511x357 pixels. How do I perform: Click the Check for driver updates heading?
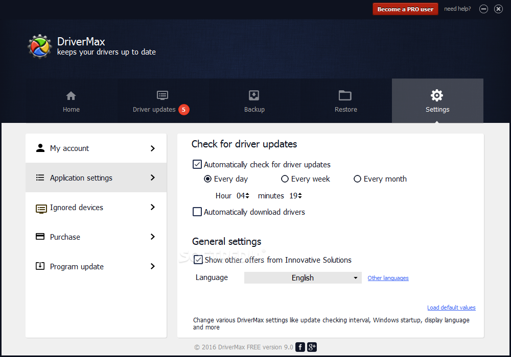[244, 144]
